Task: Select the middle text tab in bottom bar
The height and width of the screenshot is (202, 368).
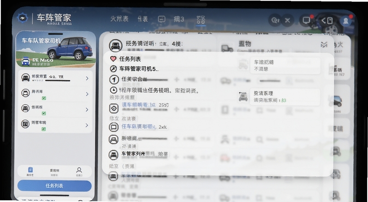Action: click(54, 172)
